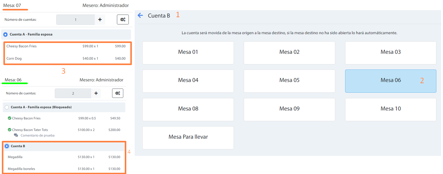Open settings gears for Mesa 06
This screenshot has height=174, width=443.
click(x=117, y=93)
